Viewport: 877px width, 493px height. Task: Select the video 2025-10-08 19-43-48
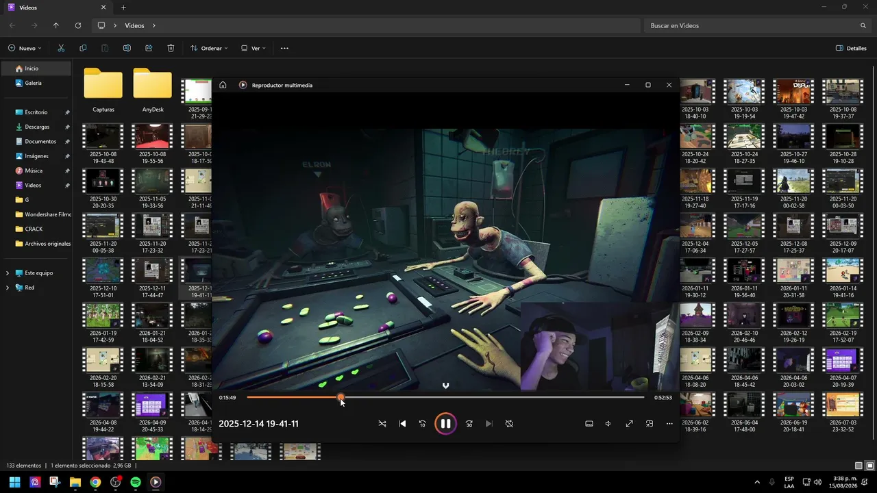[x=103, y=144]
